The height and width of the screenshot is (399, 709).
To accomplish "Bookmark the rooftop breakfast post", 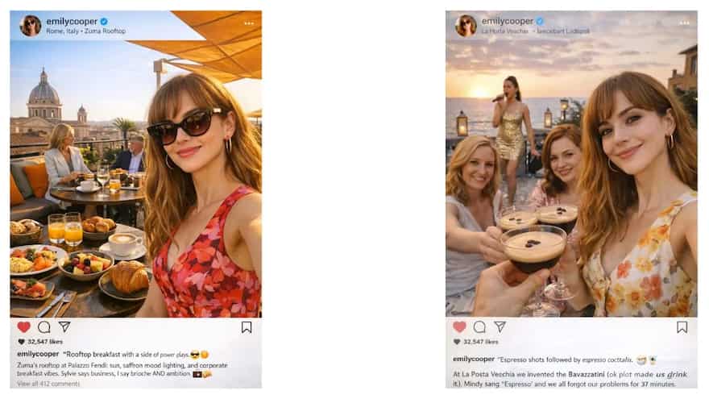I will point(247,326).
